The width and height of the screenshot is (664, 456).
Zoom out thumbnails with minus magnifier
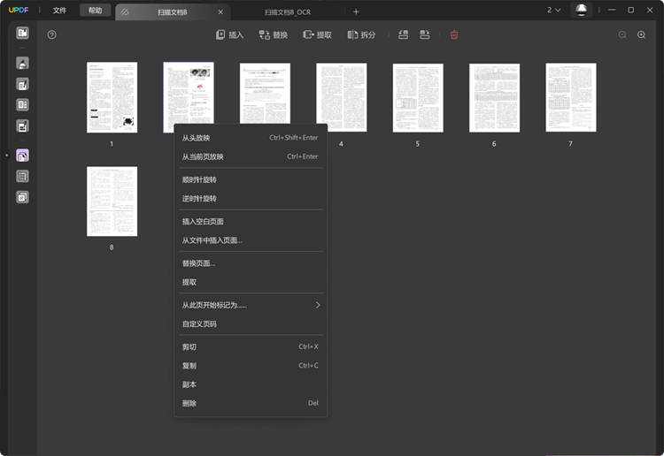pos(622,34)
